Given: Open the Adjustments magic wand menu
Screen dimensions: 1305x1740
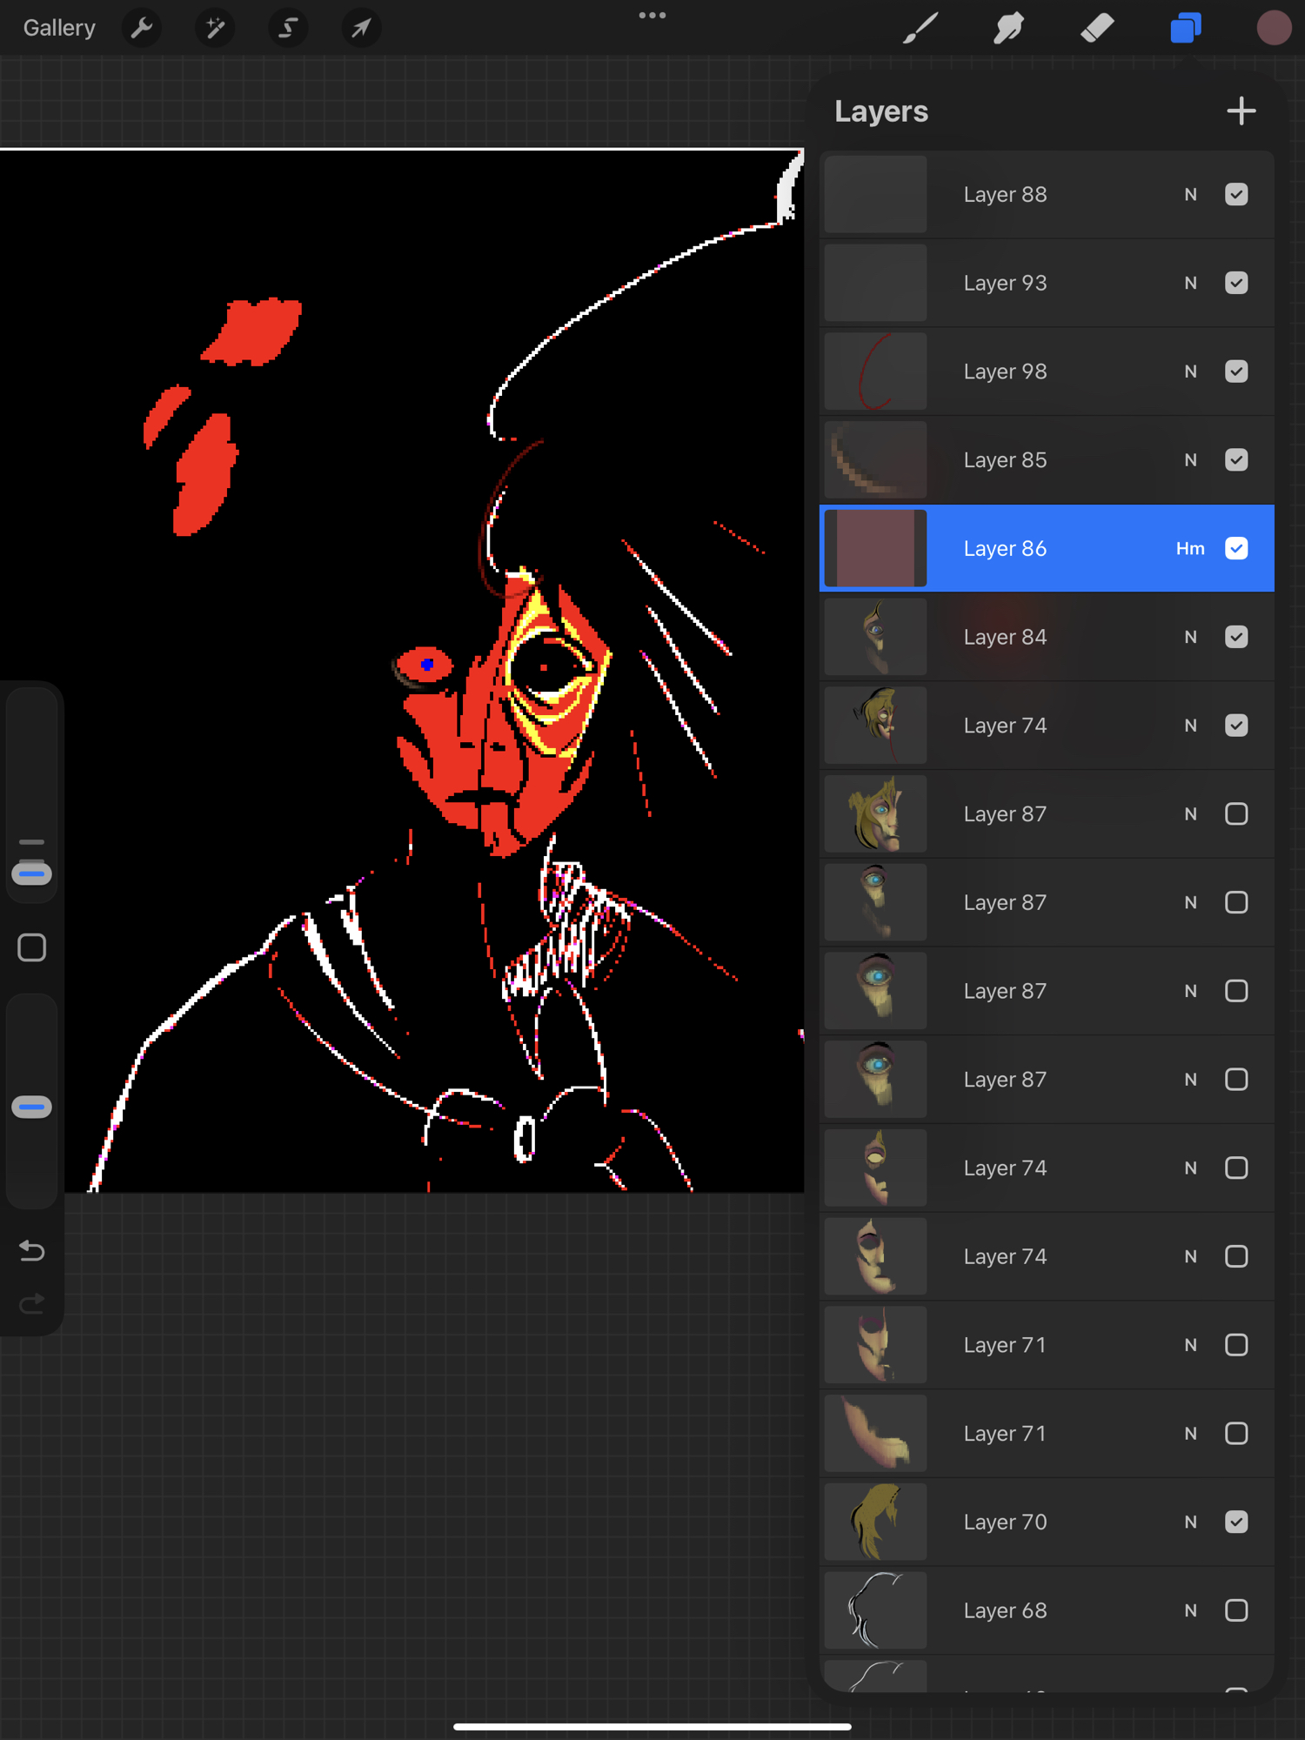Looking at the screenshot, I should pyautogui.click(x=215, y=28).
